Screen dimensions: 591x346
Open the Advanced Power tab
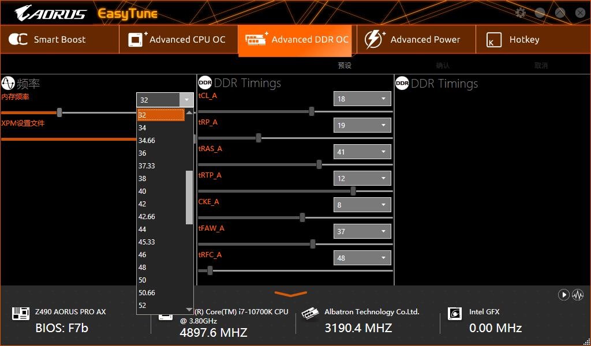(417, 40)
